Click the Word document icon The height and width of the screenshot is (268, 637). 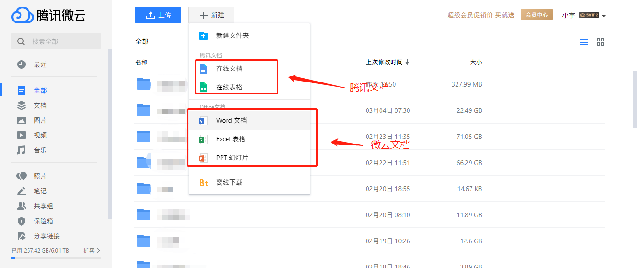click(203, 121)
